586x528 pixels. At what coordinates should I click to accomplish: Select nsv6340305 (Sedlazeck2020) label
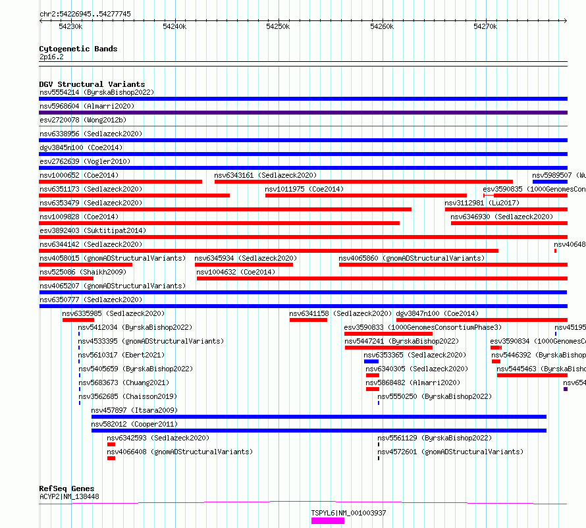(x=417, y=369)
